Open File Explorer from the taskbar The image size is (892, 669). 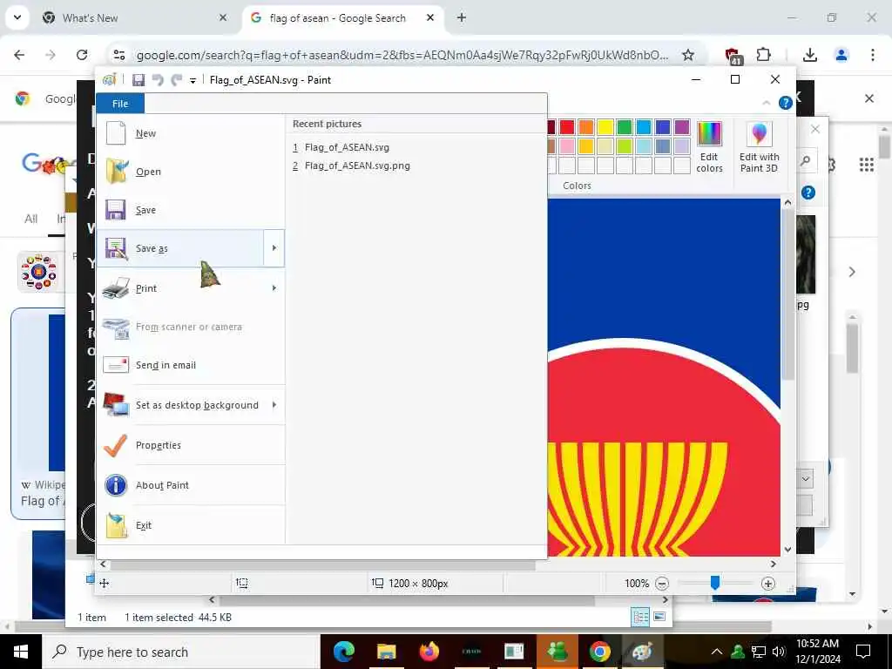point(386,652)
